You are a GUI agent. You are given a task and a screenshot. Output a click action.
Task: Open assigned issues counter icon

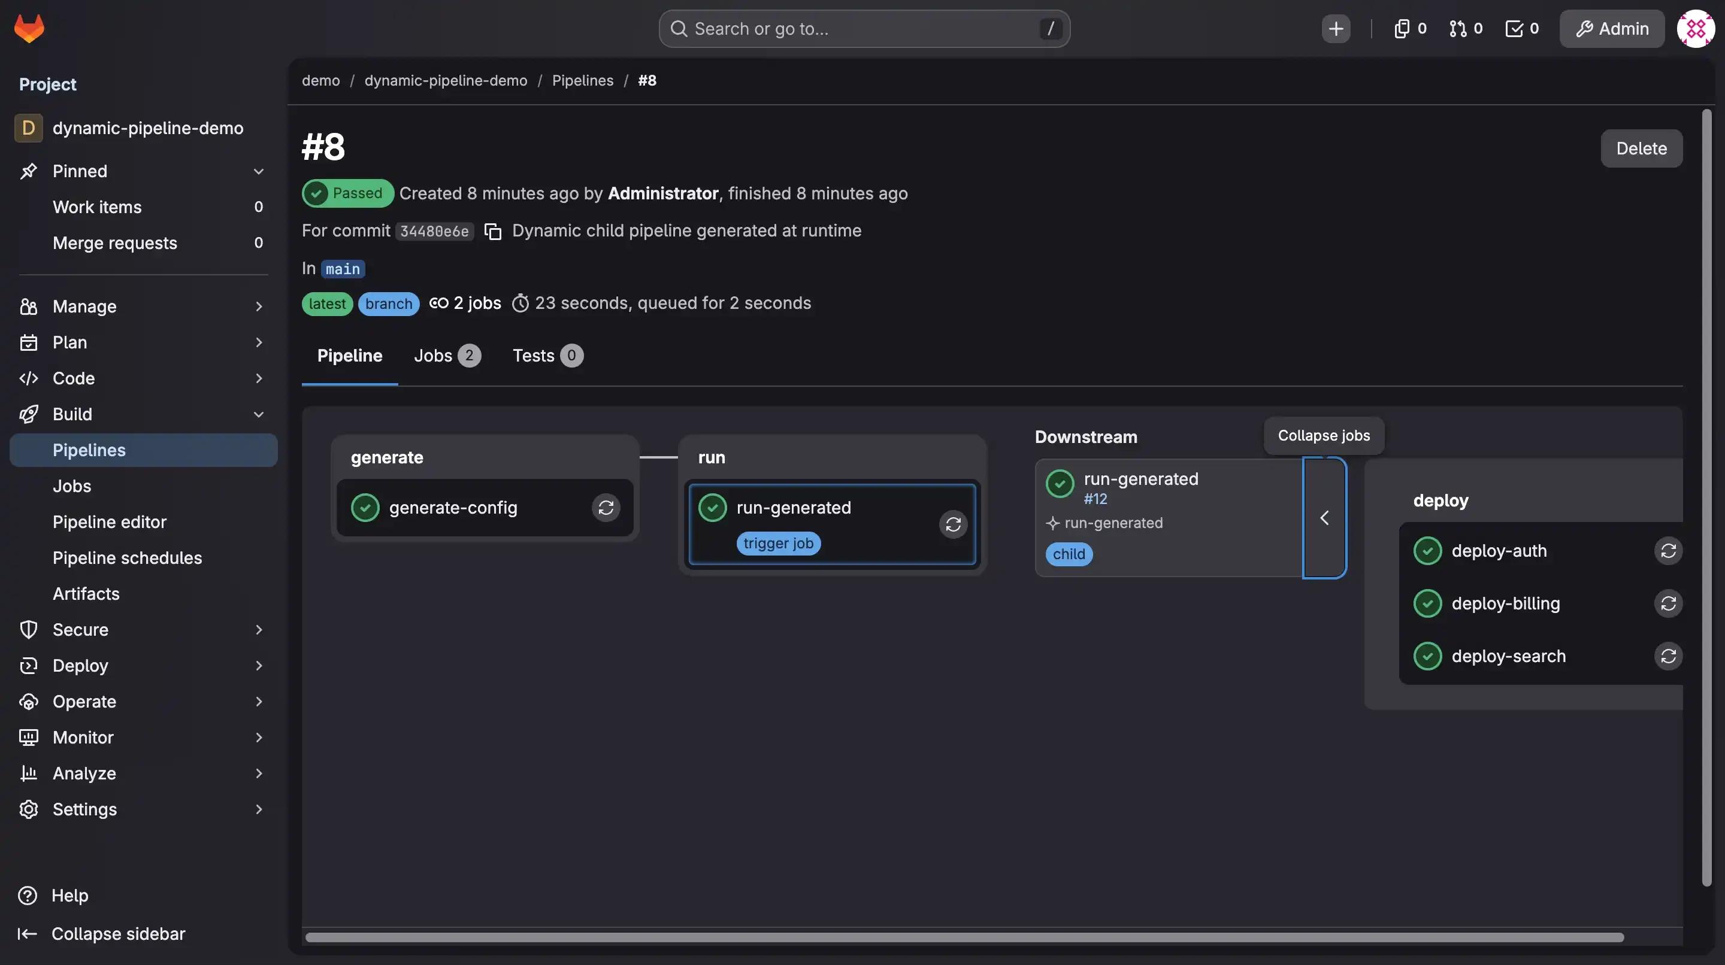tap(1411, 29)
